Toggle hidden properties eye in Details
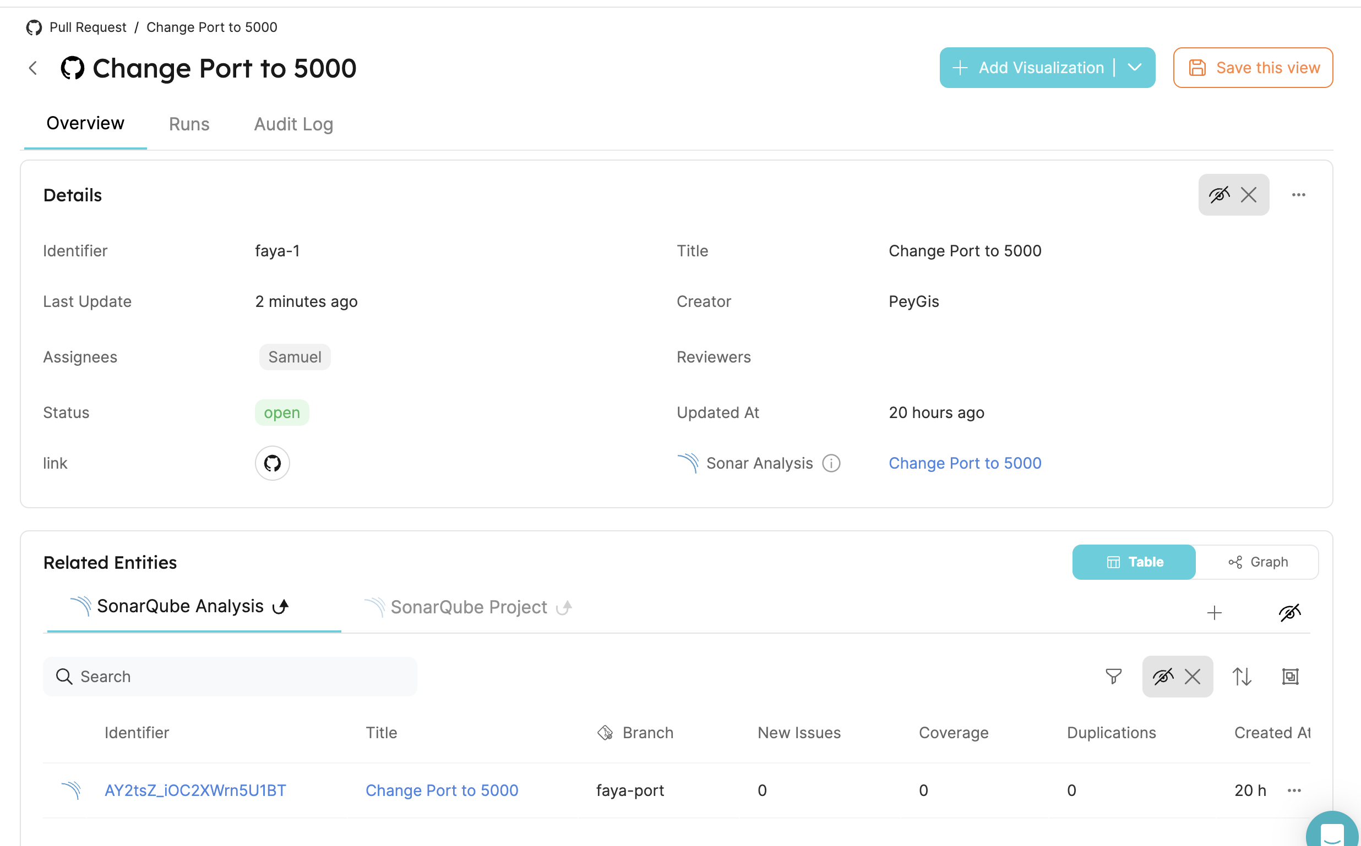 [x=1219, y=195]
